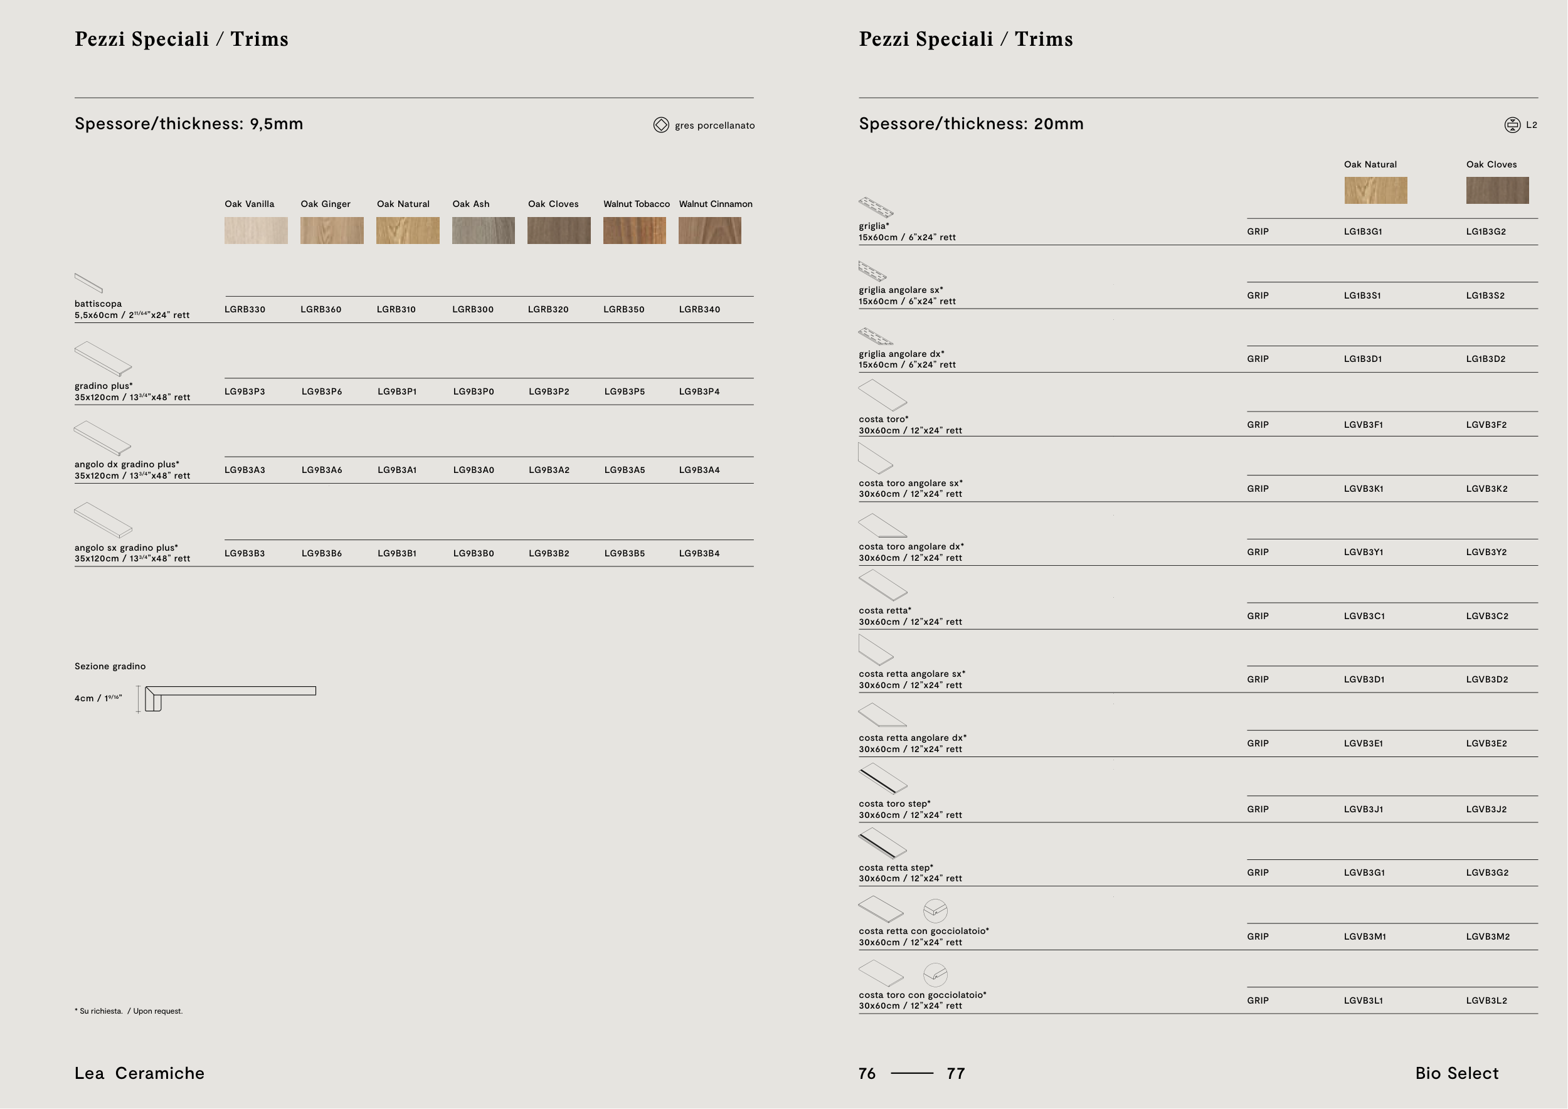Click the gres porcellanato diamond icon
1568x1109 pixels.
pyautogui.click(x=660, y=125)
